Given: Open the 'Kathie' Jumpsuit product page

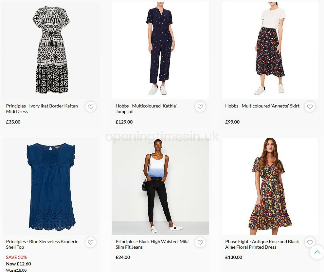Looking at the screenshot, I should [146, 108].
